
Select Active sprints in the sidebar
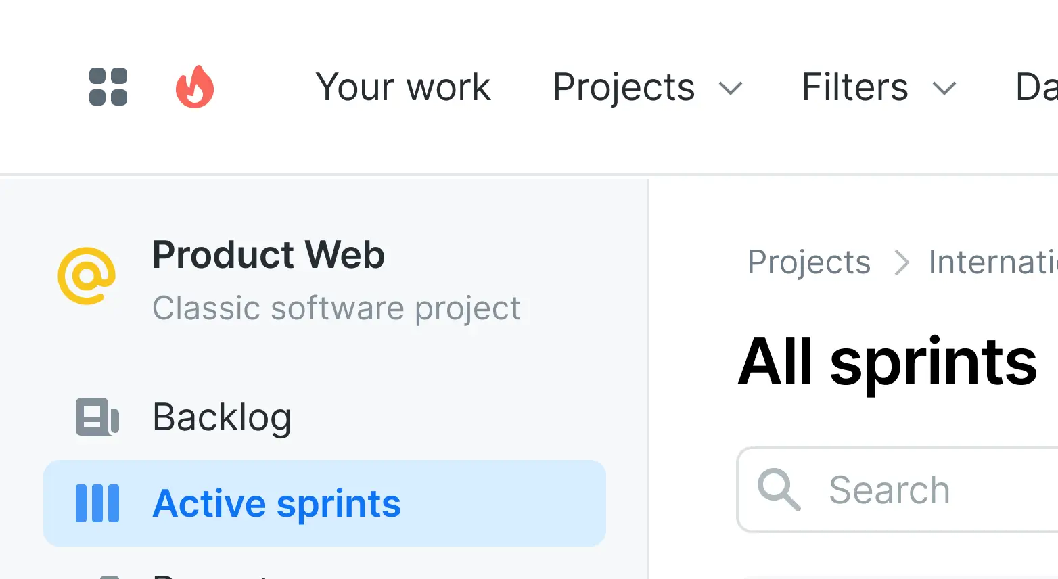pos(277,503)
